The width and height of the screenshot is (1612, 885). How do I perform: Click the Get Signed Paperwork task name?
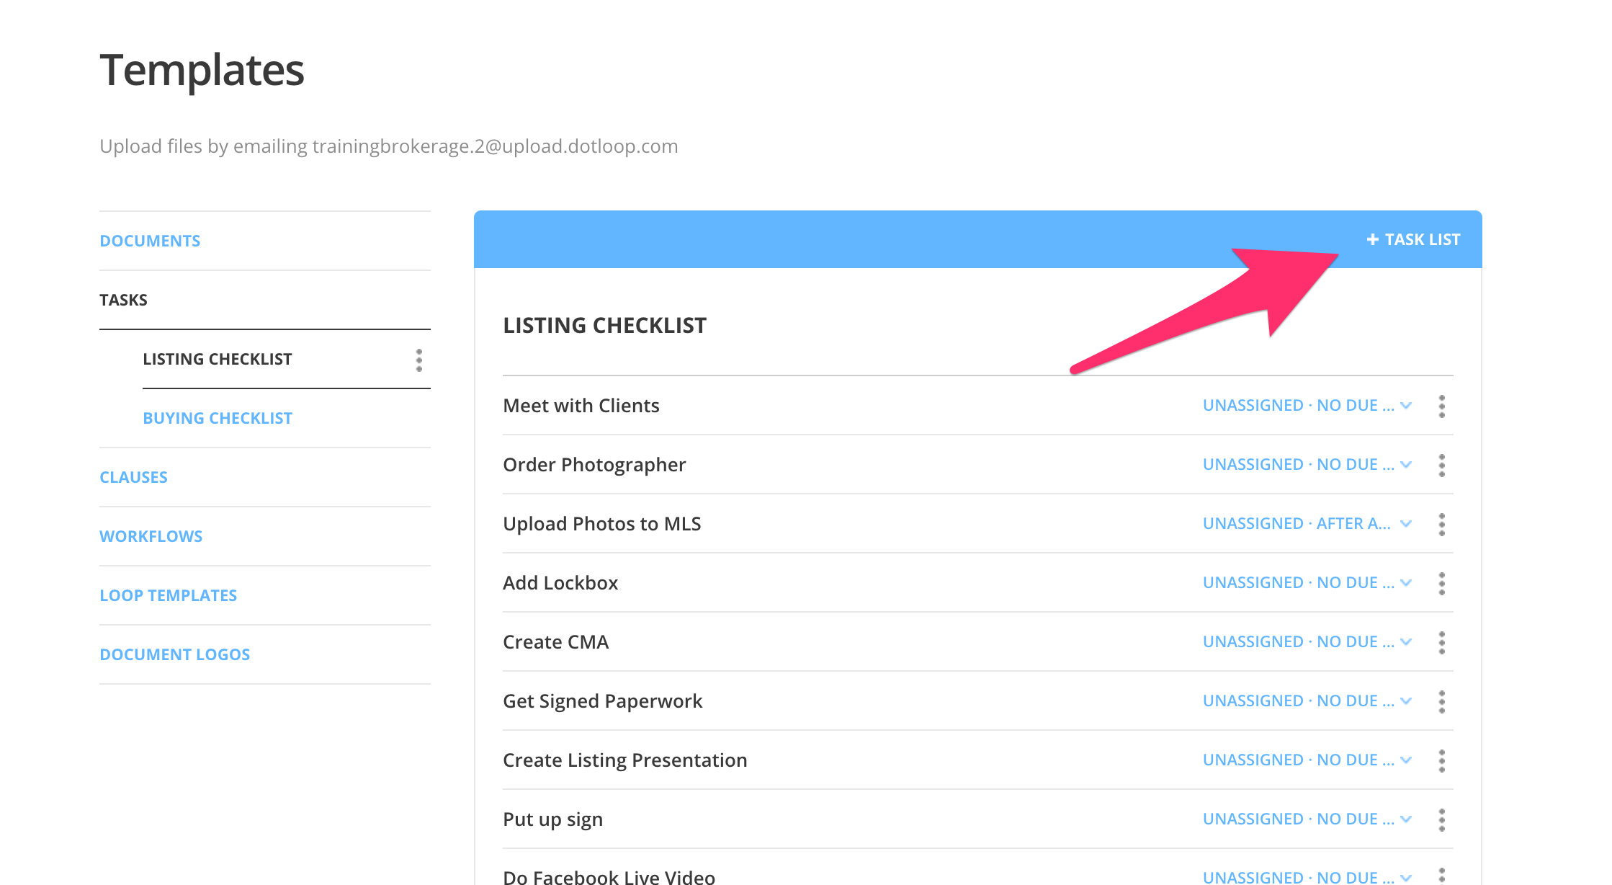pyautogui.click(x=602, y=701)
